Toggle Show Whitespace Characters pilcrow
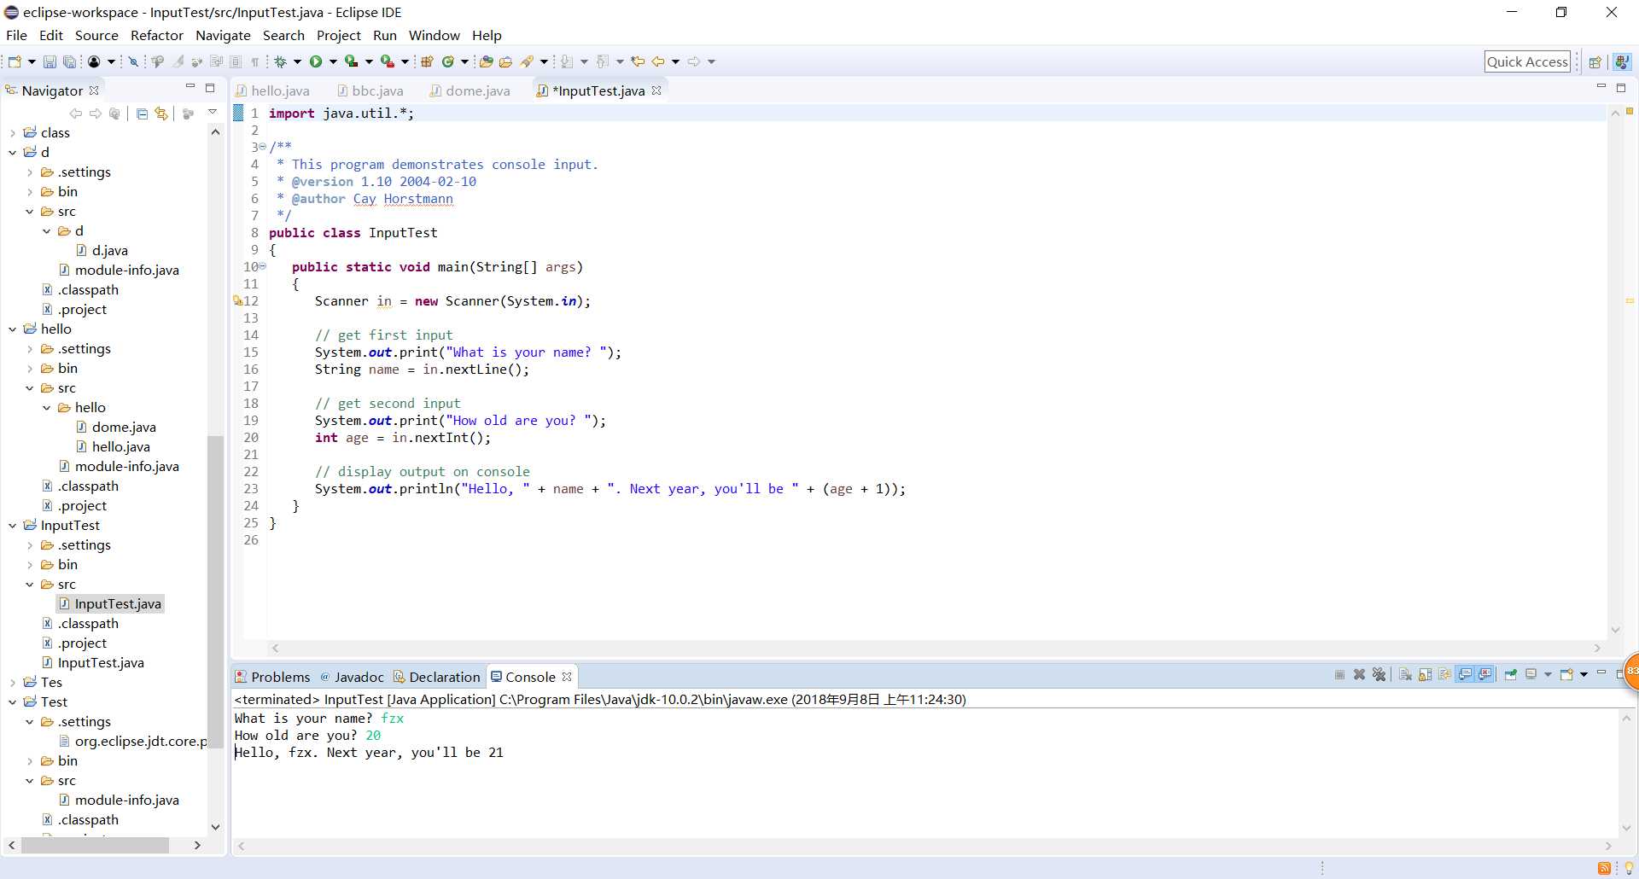 [254, 61]
